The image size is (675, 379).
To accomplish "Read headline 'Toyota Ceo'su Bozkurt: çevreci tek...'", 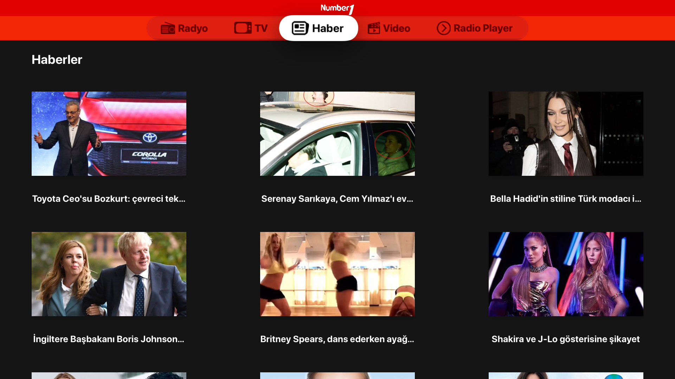I will pos(109,199).
